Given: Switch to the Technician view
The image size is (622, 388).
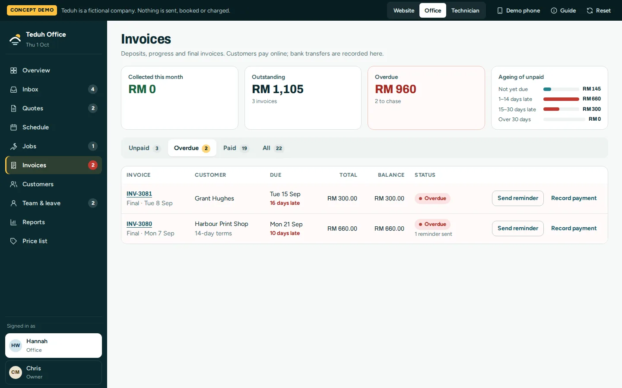Looking at the screenshot, I should click(x=465, y=10).
